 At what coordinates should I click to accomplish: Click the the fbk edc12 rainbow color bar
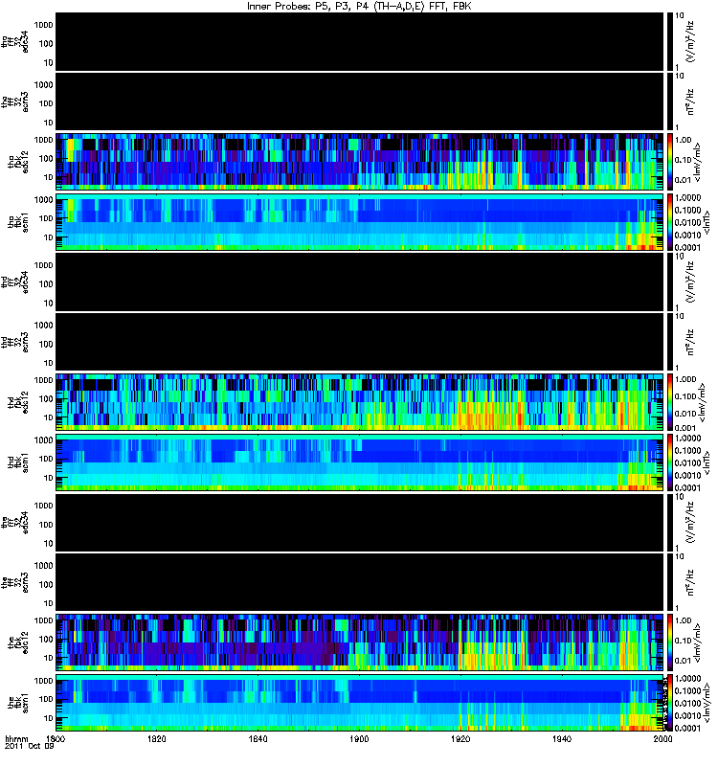point(670,642)
